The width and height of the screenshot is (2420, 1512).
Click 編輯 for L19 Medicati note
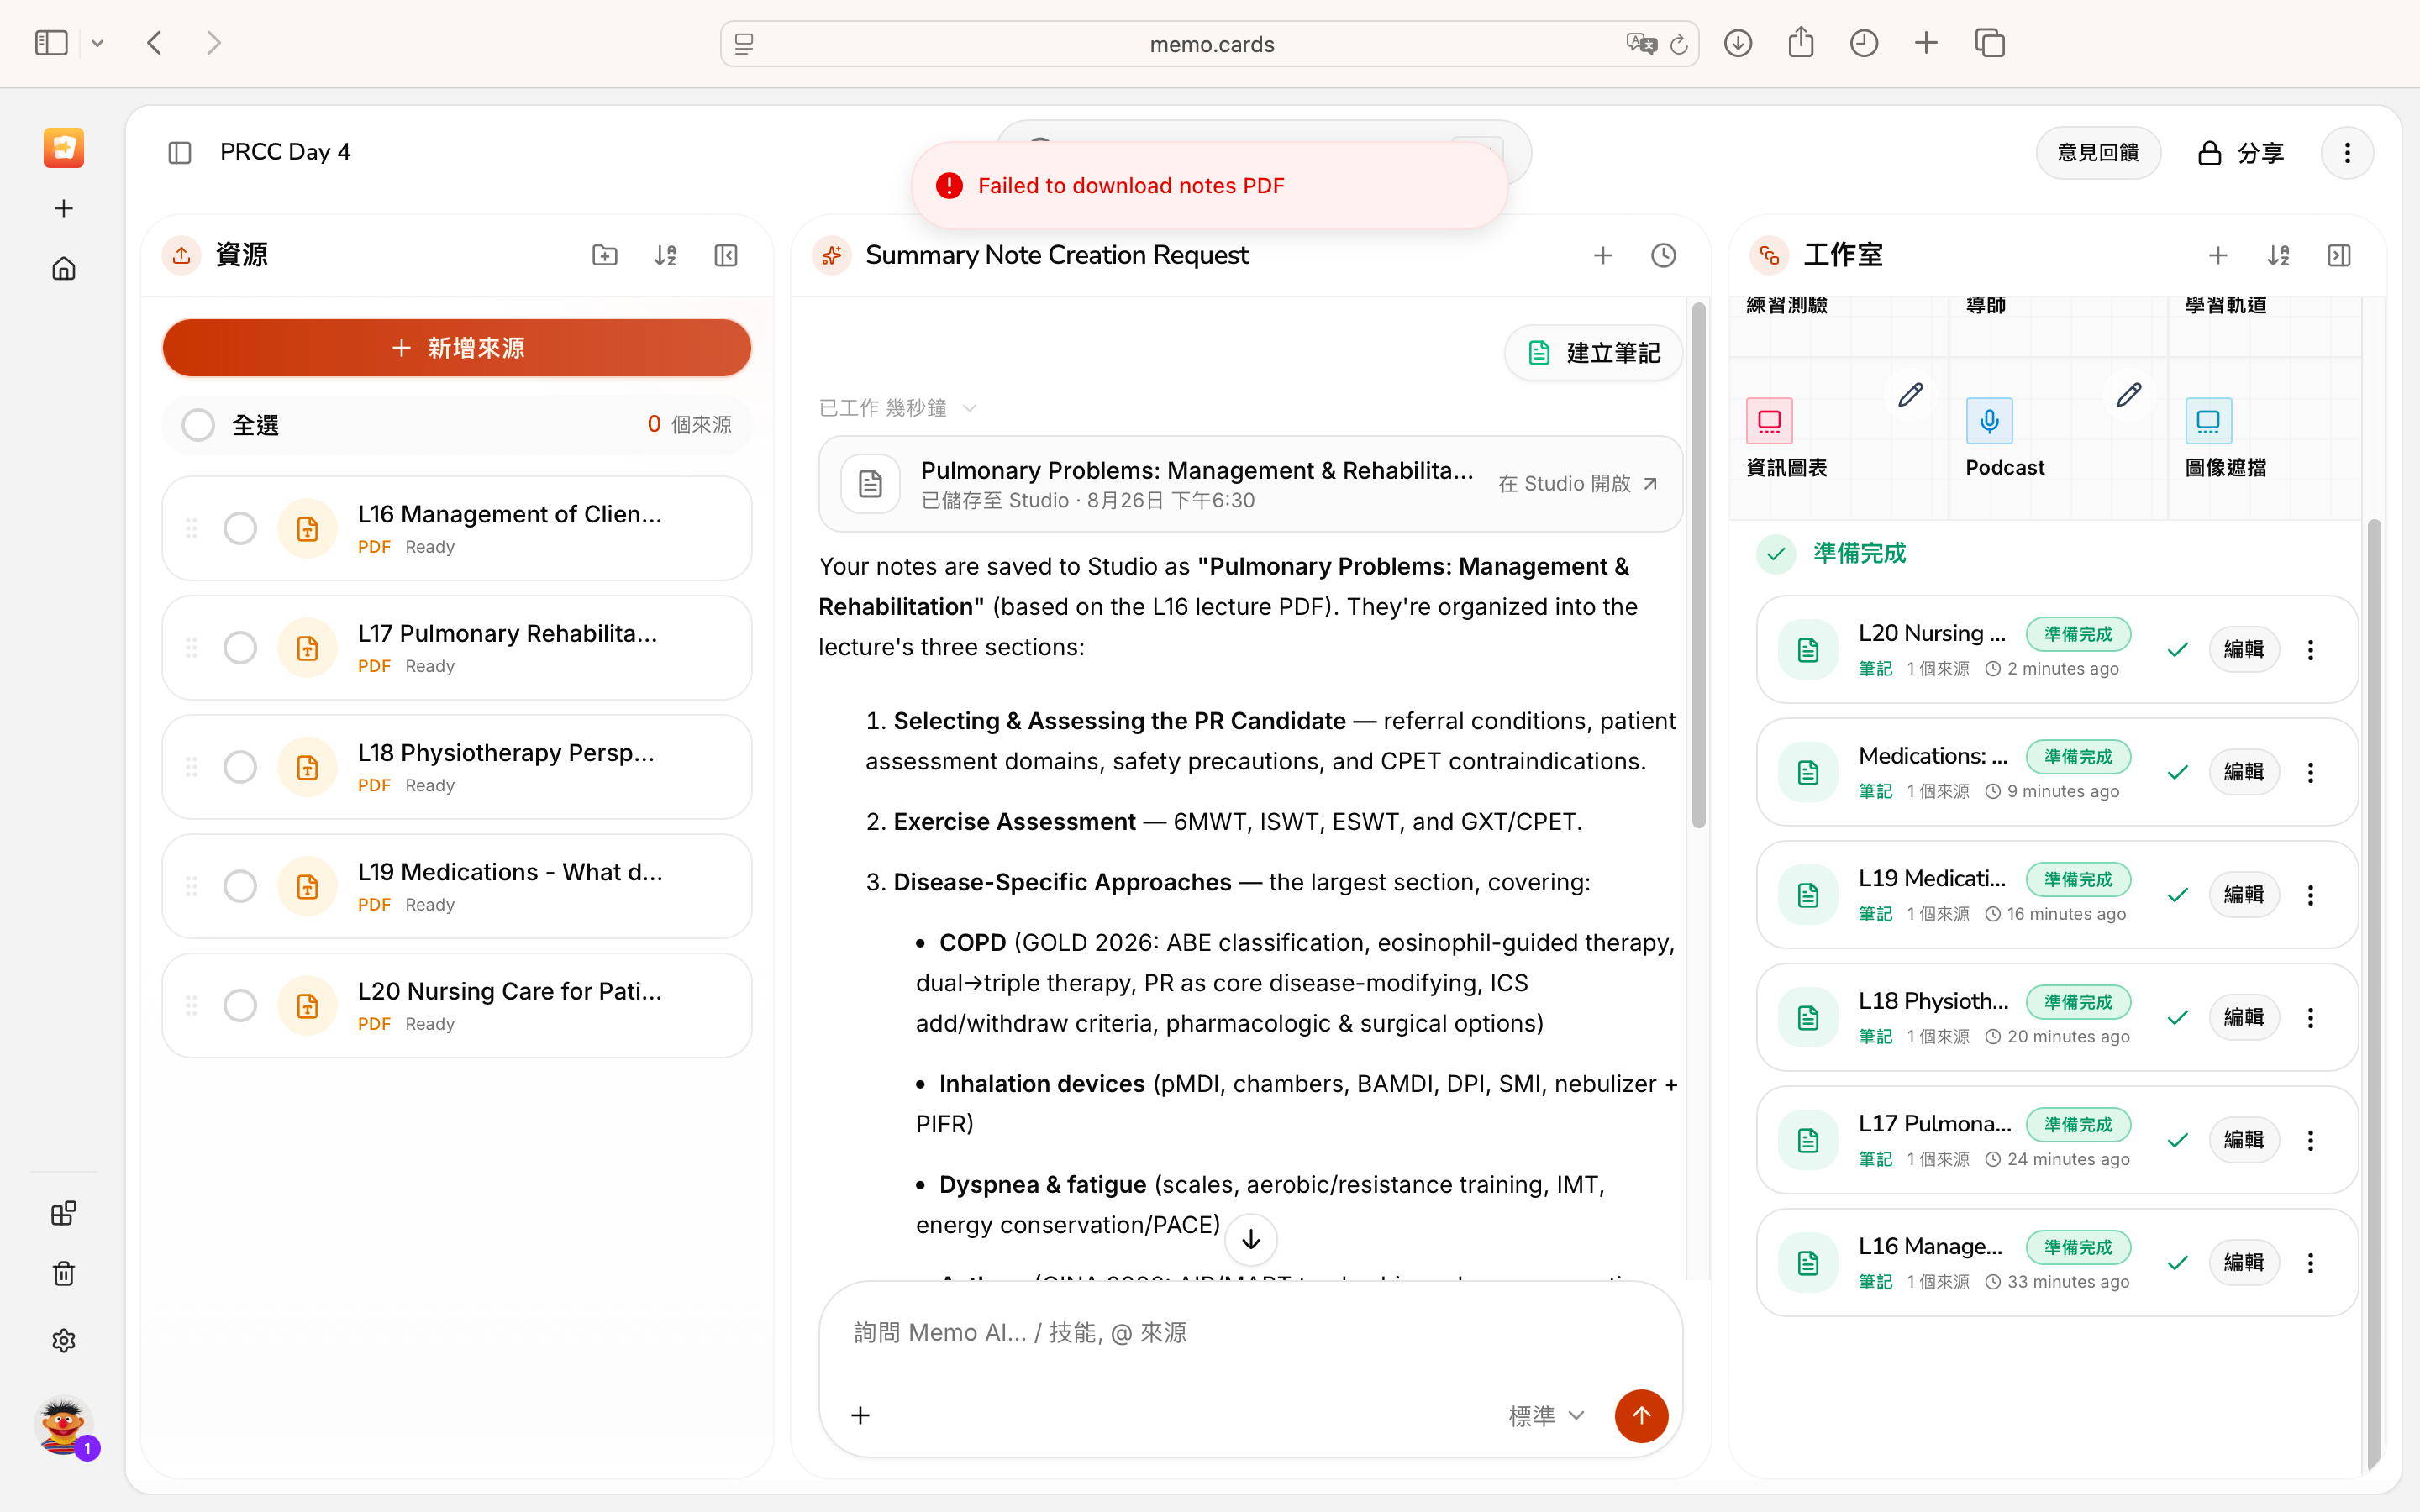coord(2243,894)
